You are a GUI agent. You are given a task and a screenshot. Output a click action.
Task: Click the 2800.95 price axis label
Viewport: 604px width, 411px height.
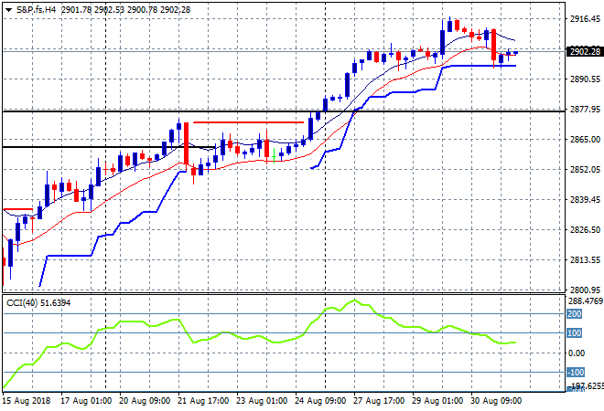point(585,290)
